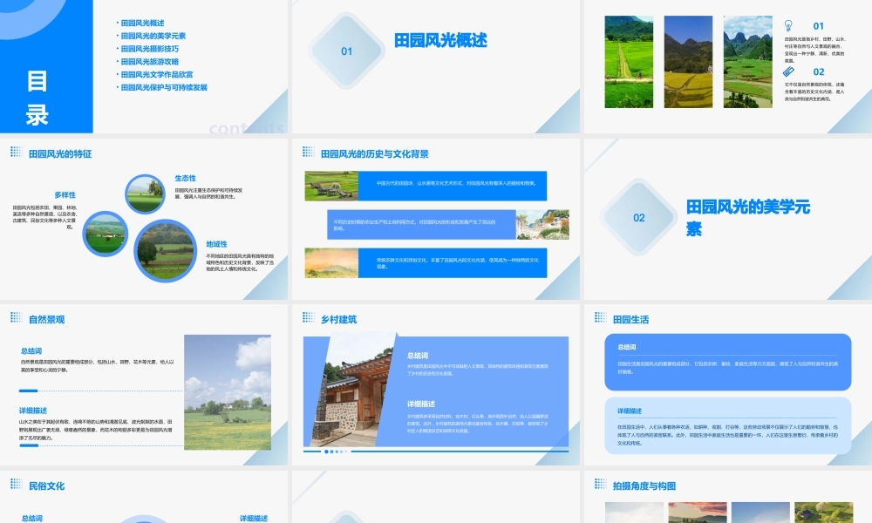
Task: Select the thatched hut image in history slide
Action: click(331, 186)
